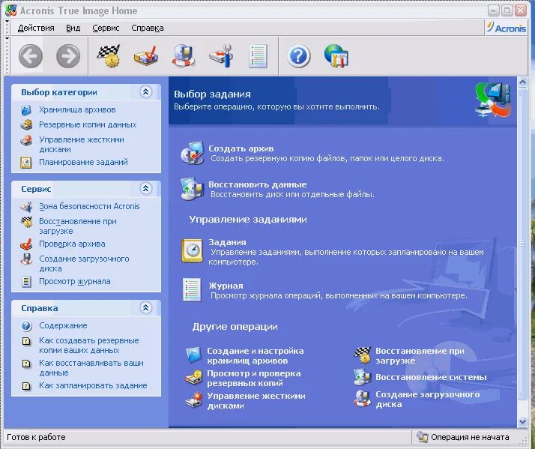Open Восстановление при загрузке in Сервис panel
The image size is (535, 449).
pos(78,226)
